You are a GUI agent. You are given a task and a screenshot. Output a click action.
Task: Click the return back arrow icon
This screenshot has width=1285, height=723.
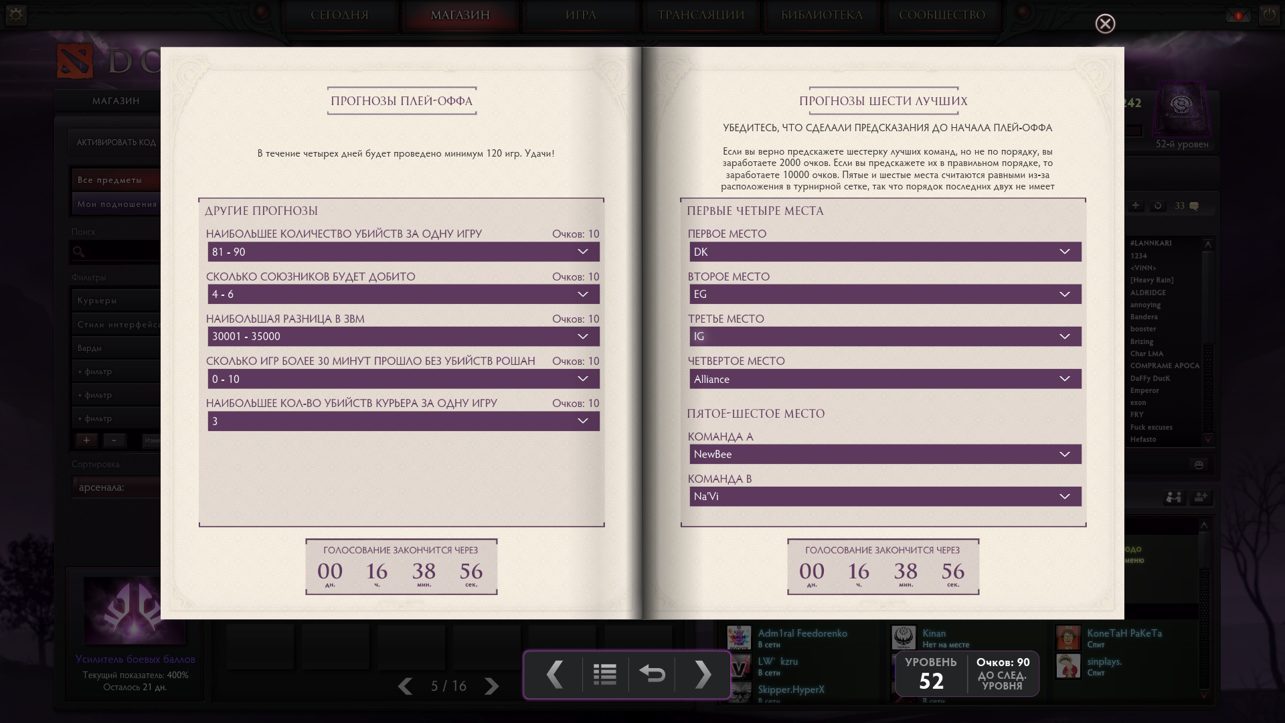652,674
